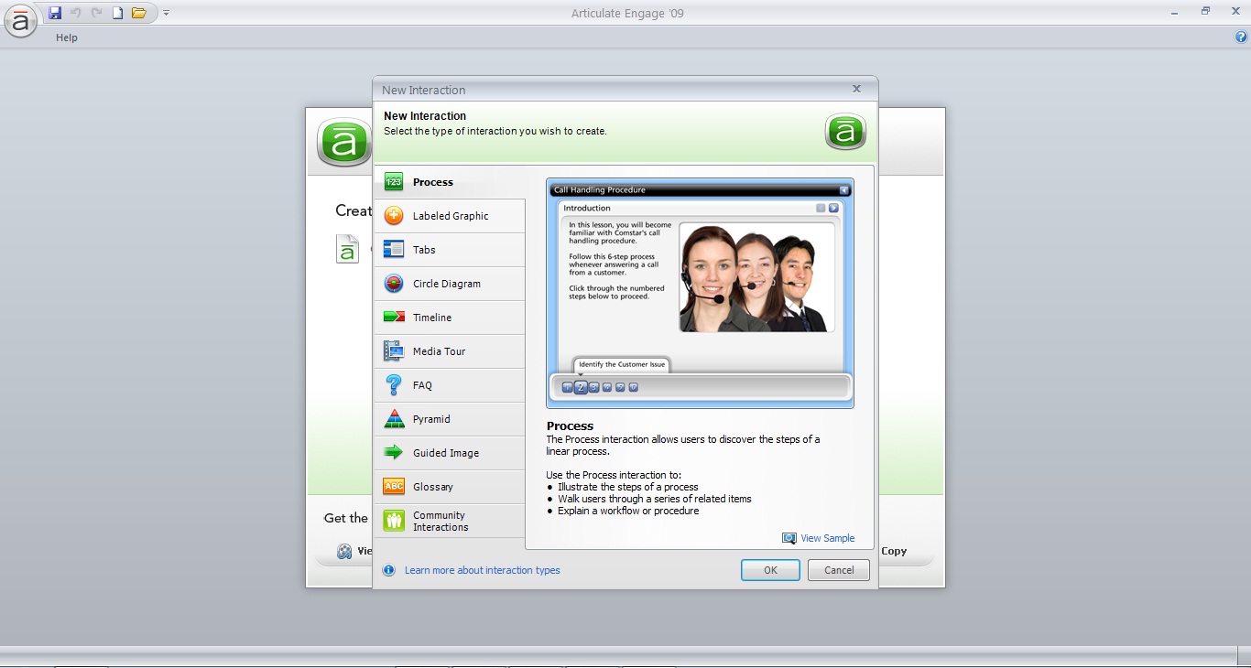Click the View Sample link
The height and width of the screenshot is (668, 1251).
click(x=825, y=538)
